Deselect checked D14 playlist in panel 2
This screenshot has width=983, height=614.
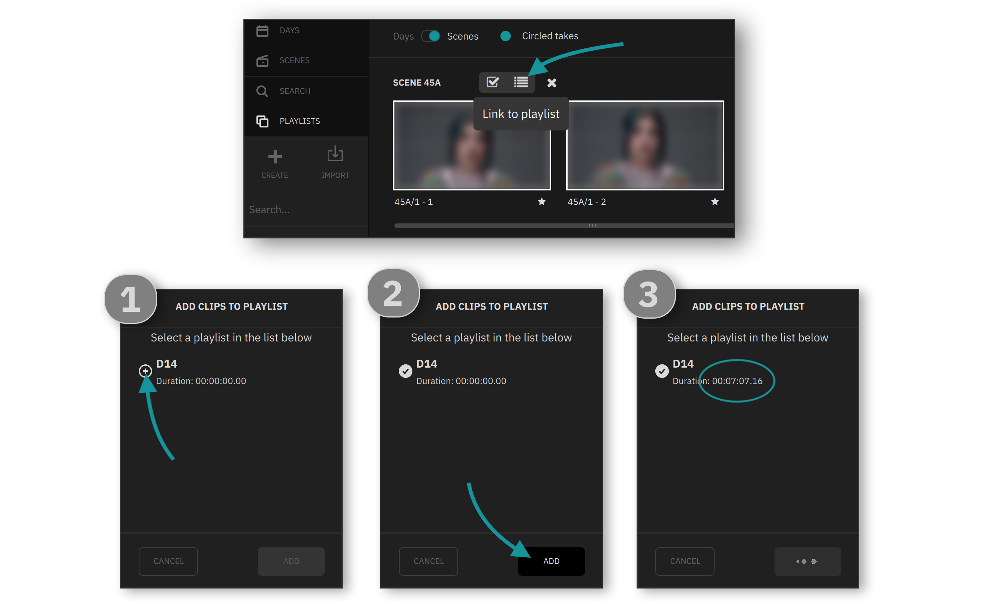pyautogui.click(x=405, y=371)
